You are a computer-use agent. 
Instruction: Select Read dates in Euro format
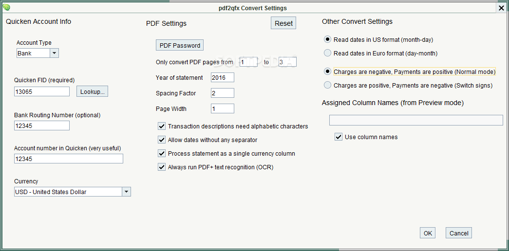[x=328, y=53]
